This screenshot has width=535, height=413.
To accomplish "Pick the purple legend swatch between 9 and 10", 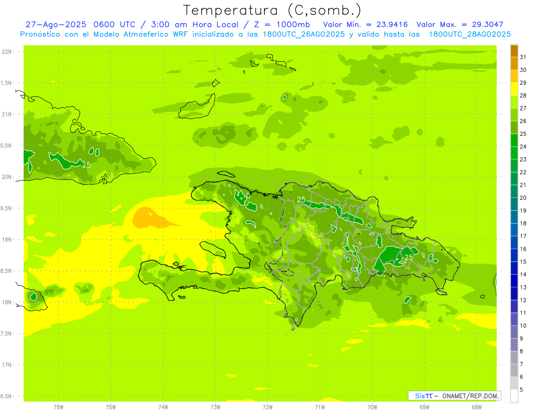I will pos(514,331).
